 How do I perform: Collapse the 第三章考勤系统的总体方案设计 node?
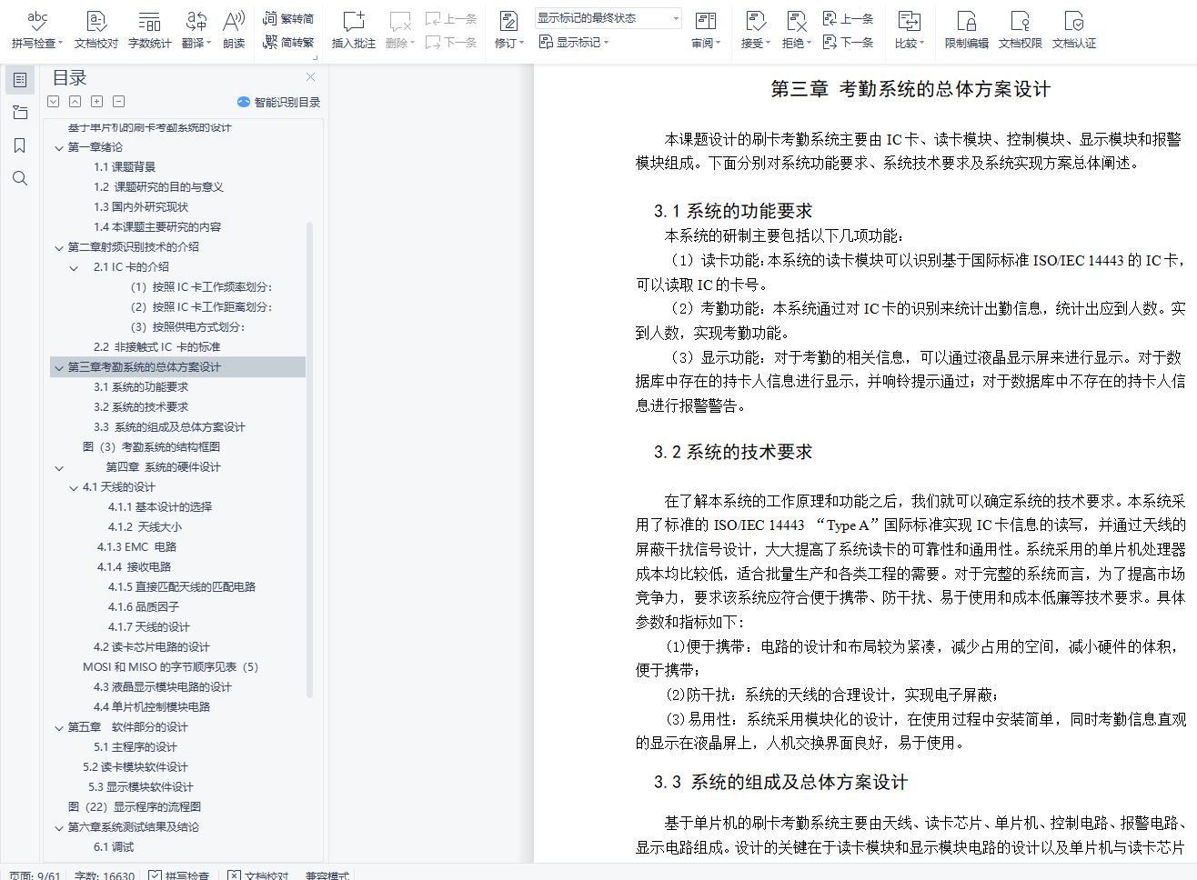(59, 367)
